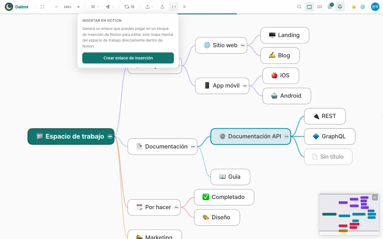
Task: Click the Dalemi moon logo
Action: [9, 7]
